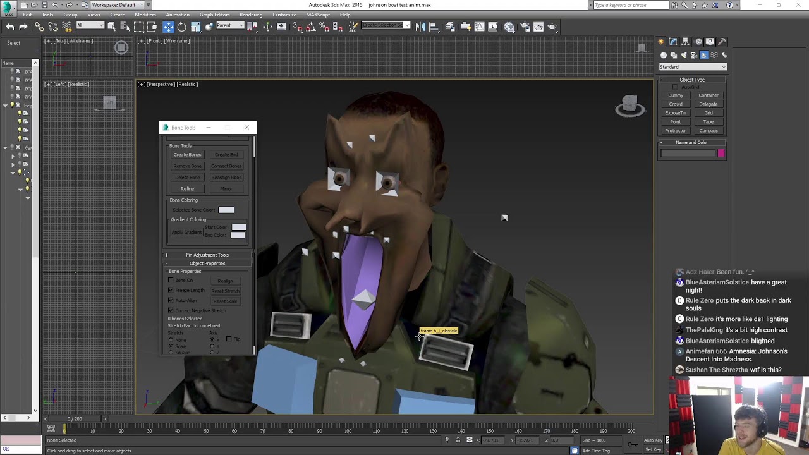The width and height of the screenshot is (809, 455).
Task: Click the Protractor helper button
Action: 676,131
